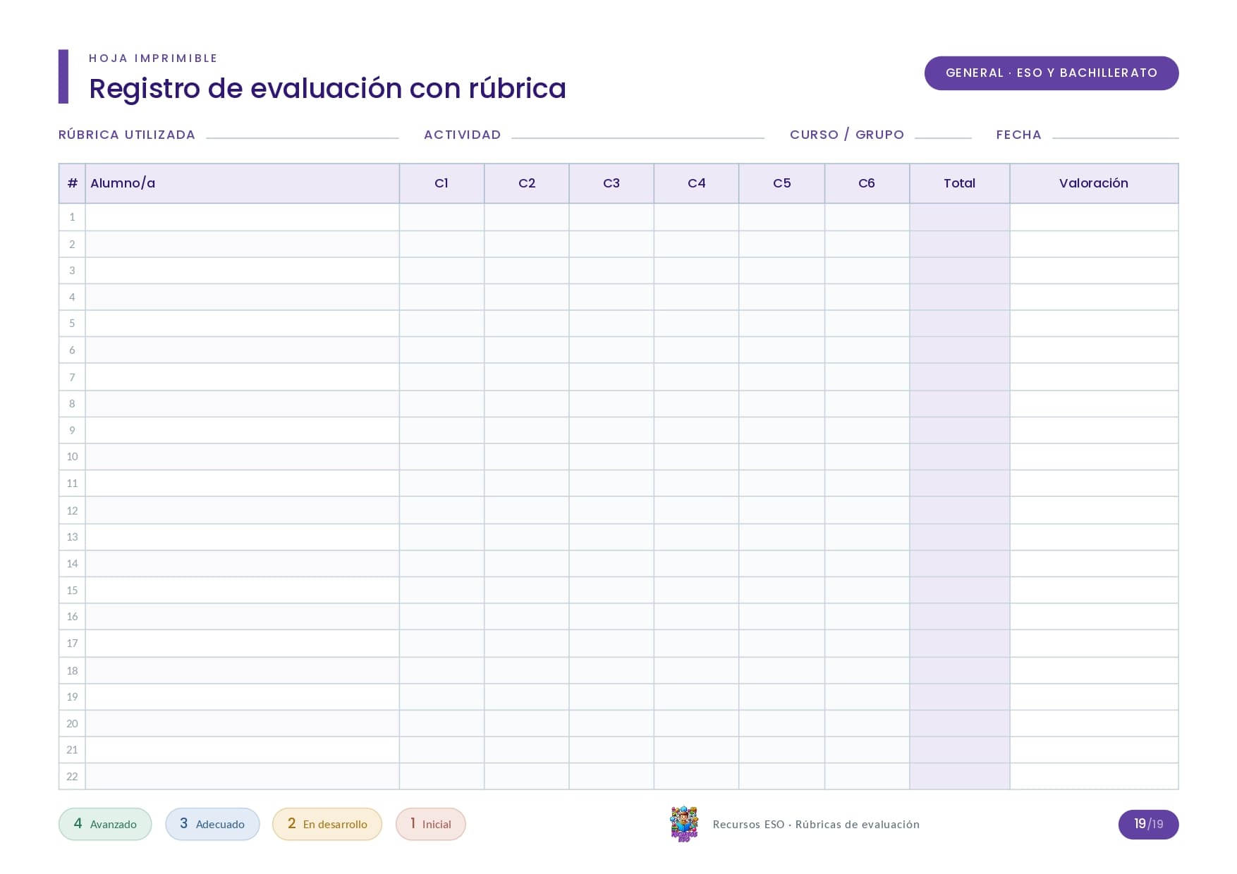Click the row number 22 cell

pos(72,776)
